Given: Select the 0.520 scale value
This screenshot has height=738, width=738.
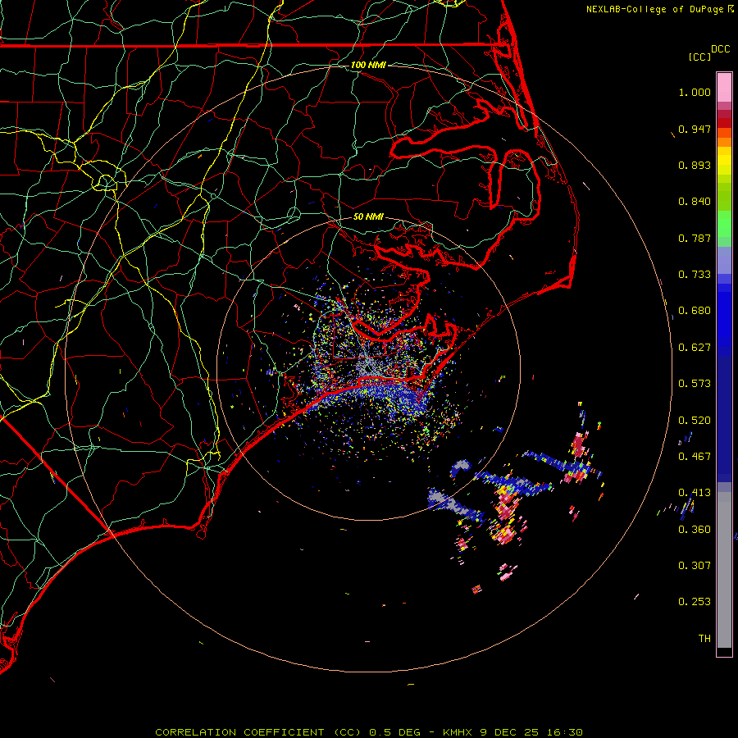Looking at the screenshot, I should [x=695, y=421].
